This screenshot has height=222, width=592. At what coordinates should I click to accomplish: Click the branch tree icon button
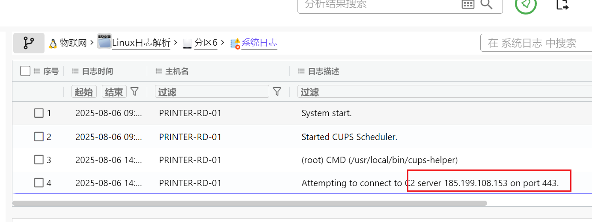point(29,43)
